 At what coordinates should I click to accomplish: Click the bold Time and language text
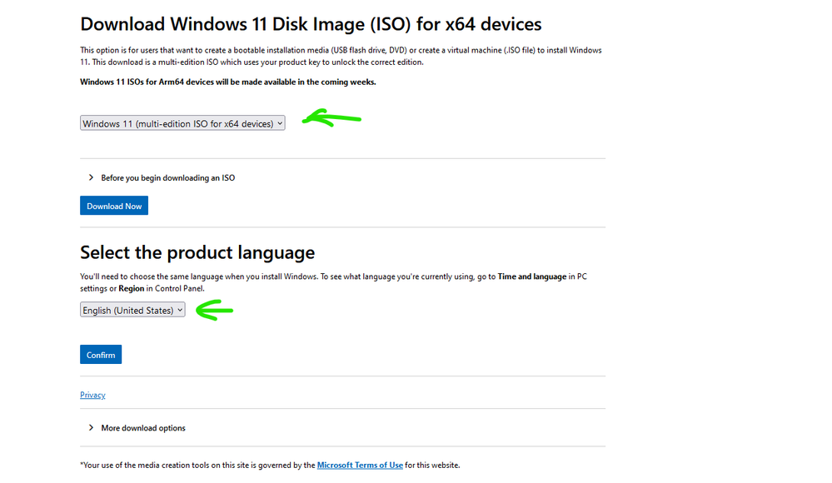click(532, 276)
